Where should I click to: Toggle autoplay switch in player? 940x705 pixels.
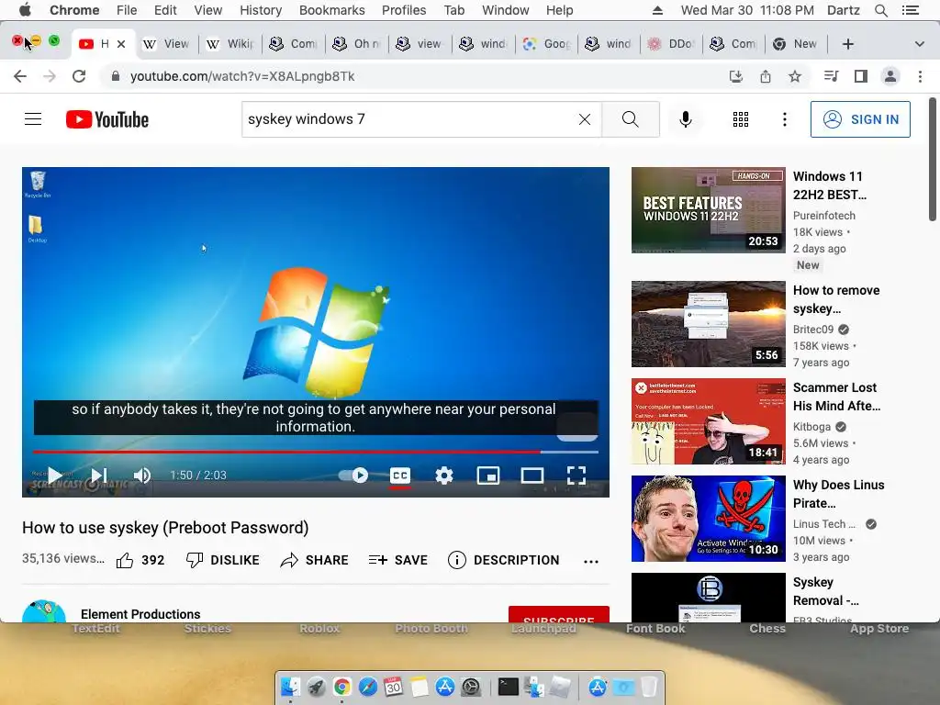pos(353,476)
